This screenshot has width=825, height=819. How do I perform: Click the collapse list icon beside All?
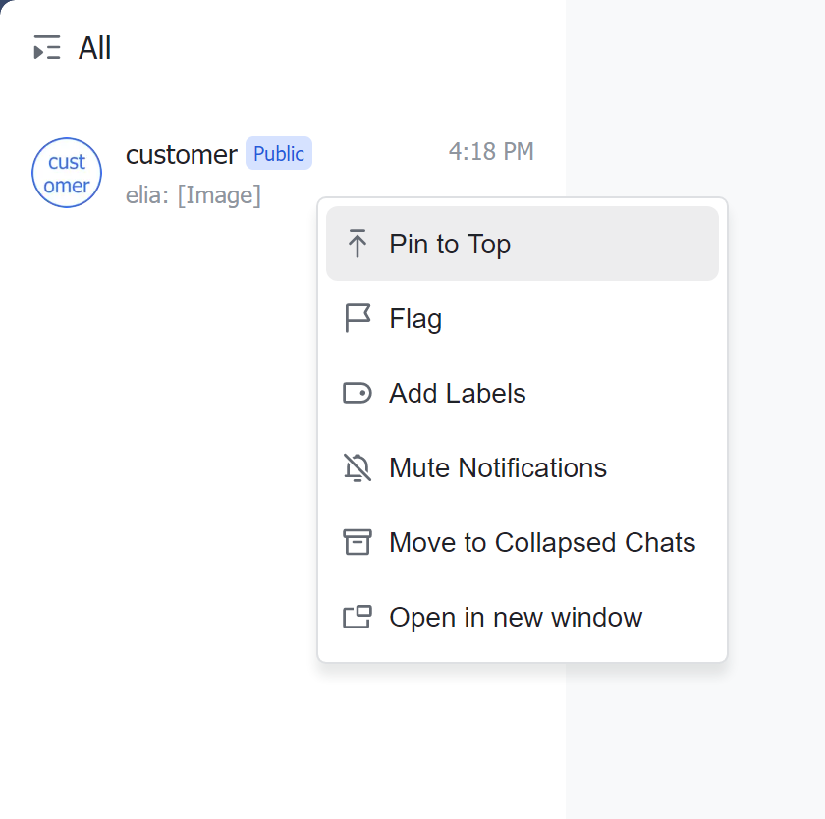(47, 48)
